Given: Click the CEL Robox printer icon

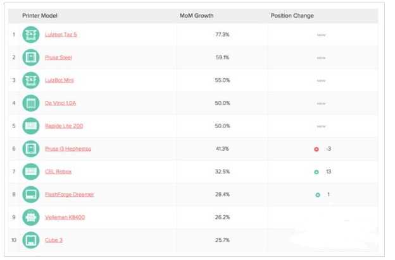Looking at the screenshot, I should tap(30, 172).
